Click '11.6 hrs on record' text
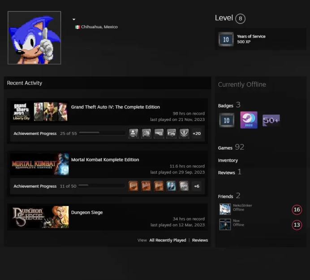Viewport: 310px width, 280px height. (187, 166)
